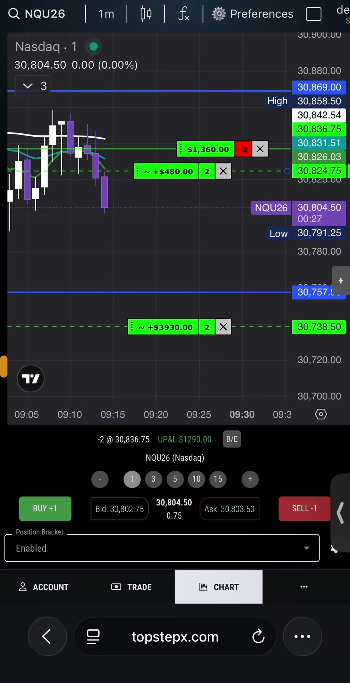Click the 09:30 time axis label
350x683 pixels.
point(242,414)
